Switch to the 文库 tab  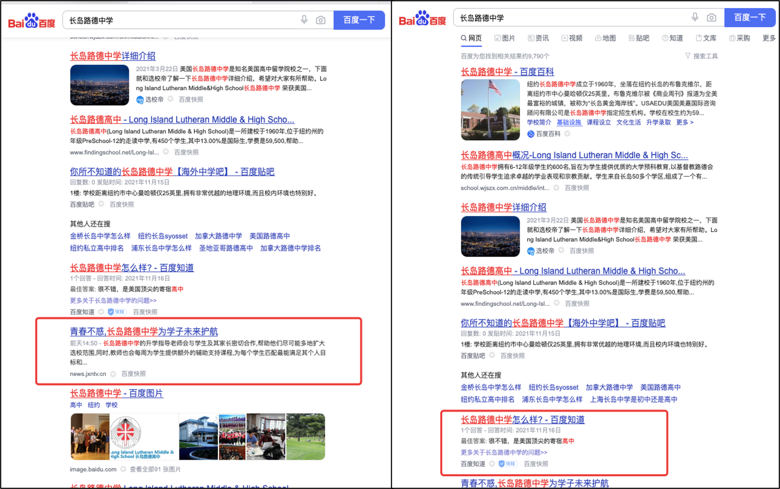click(x=707, y=38)
